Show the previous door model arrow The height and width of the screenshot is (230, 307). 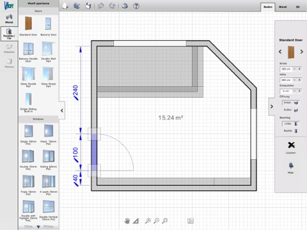tap(280, 52)
